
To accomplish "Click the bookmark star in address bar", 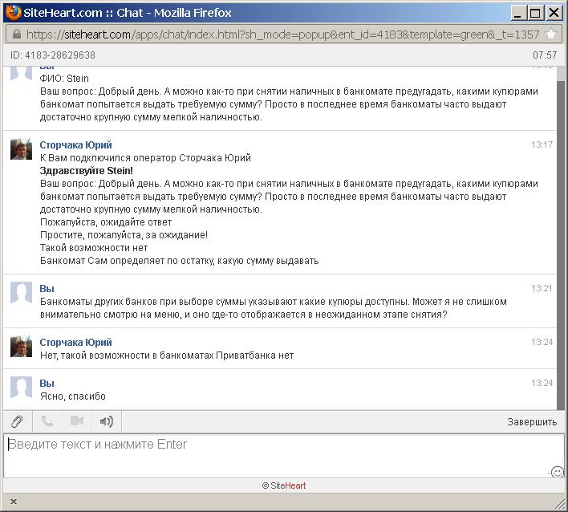I will point(551,35).
